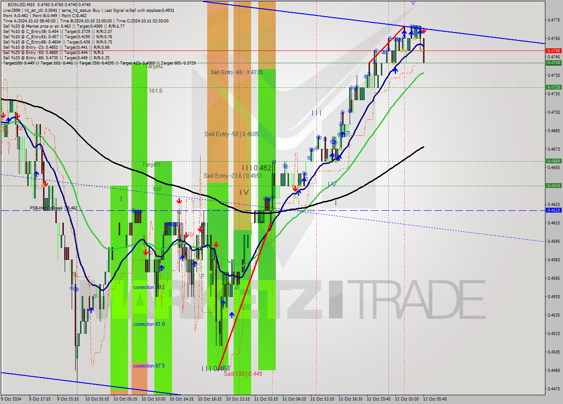563x404 pixels.
Task: Select the '12 Oct 05:45' time label
Action: tap(435, 399)
